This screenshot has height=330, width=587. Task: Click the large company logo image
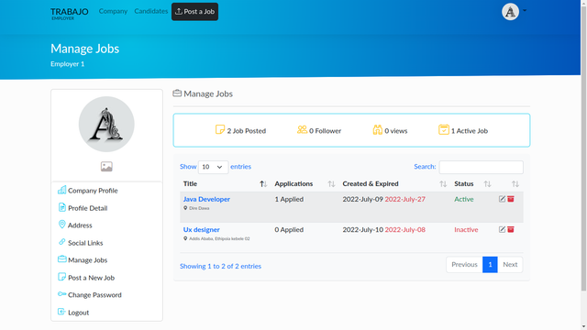(x=106, y=125)
